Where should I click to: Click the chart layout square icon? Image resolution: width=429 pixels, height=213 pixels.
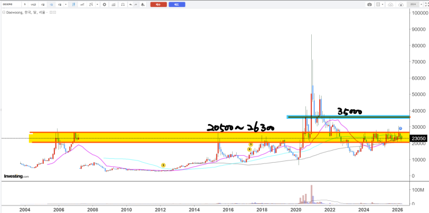[x=378, y=5]
